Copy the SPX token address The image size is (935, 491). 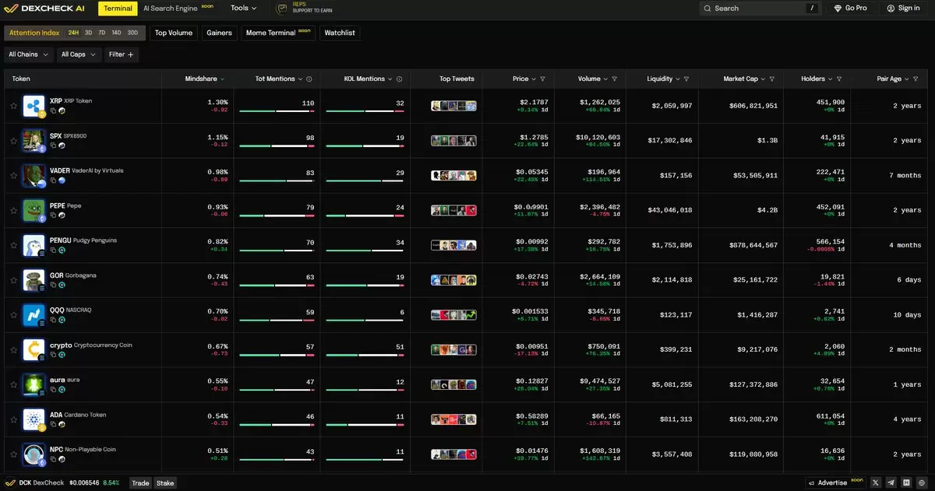tap(53, 146)
